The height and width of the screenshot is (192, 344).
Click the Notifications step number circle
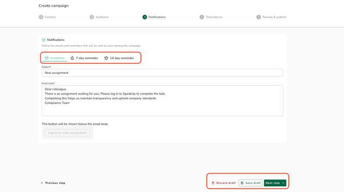tap(145, 17)
